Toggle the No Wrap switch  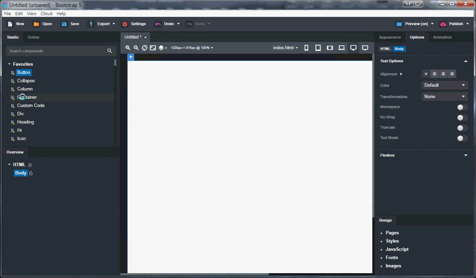462,118
